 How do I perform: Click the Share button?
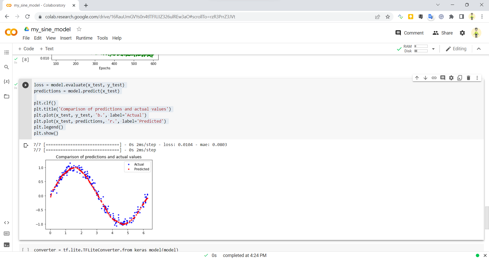point(443,33)
